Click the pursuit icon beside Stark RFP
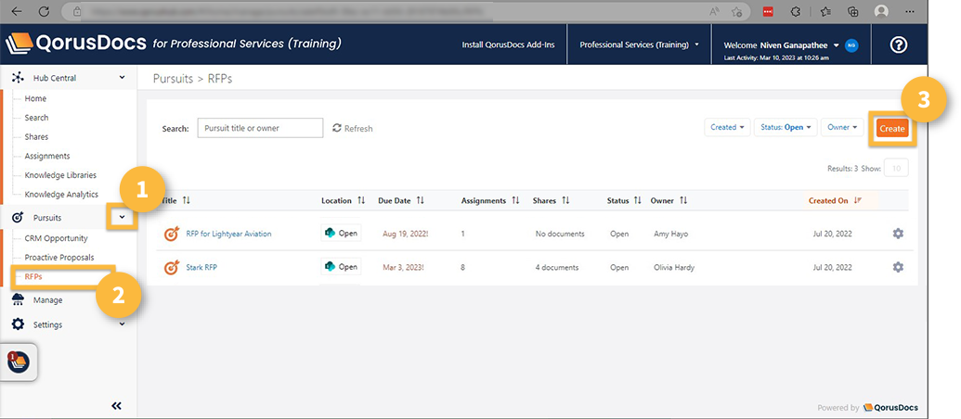Viewport: 961px width, 419px height. pos(172,267)
